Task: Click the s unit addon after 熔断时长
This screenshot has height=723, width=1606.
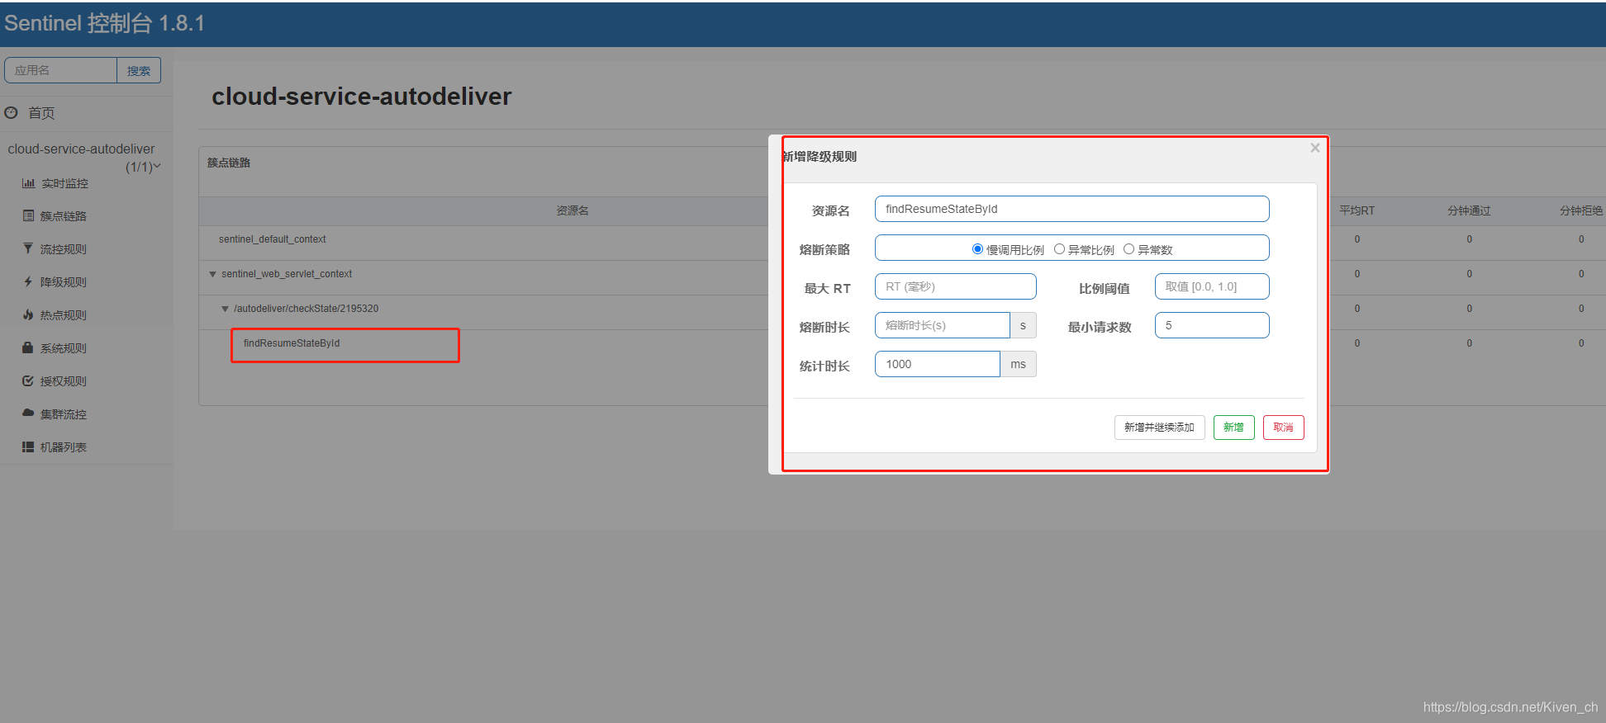Action: click(1023, 325)
